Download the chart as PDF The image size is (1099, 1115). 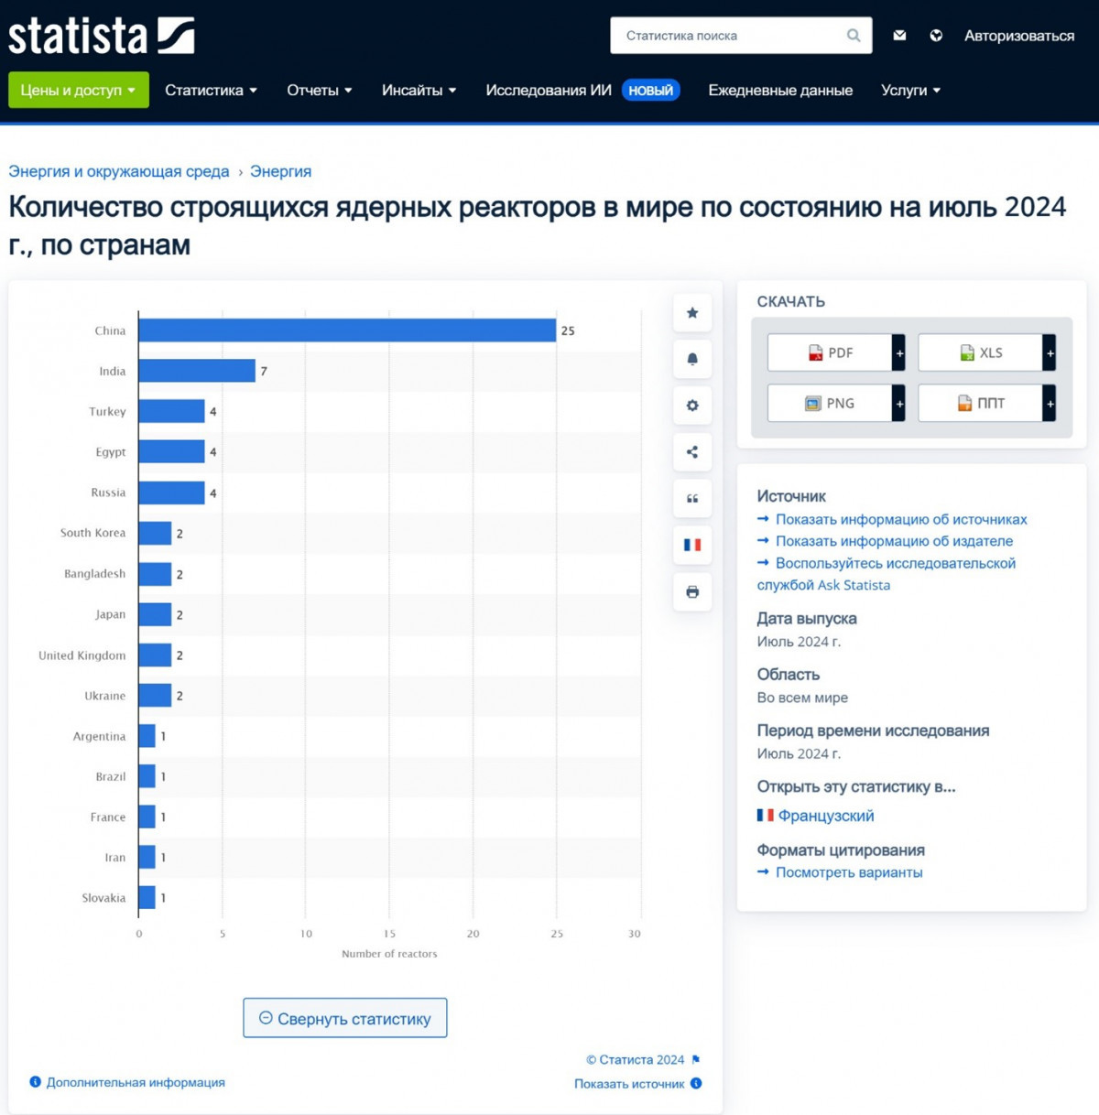click(830, 352)
